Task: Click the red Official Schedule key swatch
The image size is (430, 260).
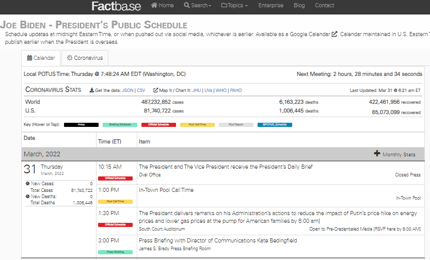Action: pos(158,125)
